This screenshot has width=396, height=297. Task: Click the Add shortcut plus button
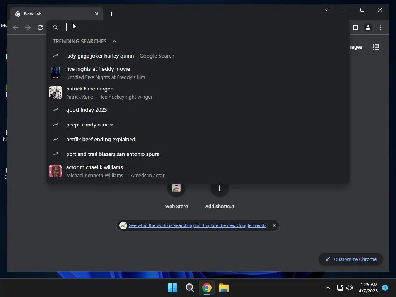point(220,188)
